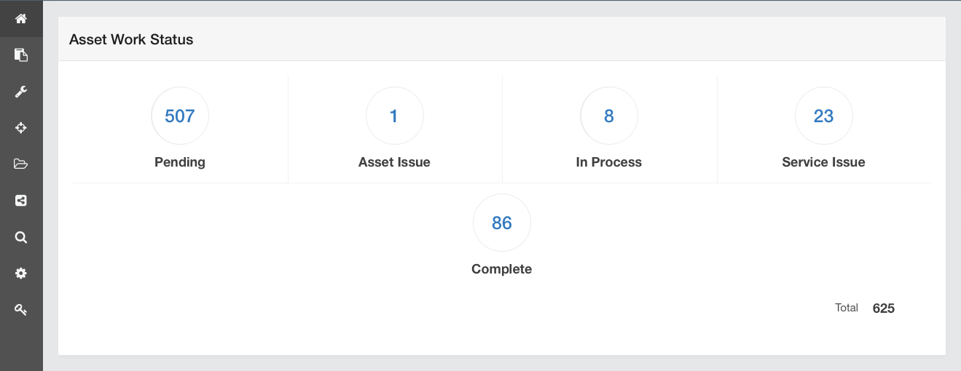Open the search magnifier icon
This screenshot has width=961, height=371.
[x=21, y=237]
